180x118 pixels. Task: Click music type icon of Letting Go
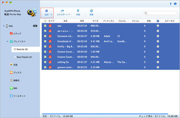[x=50, y=62]
